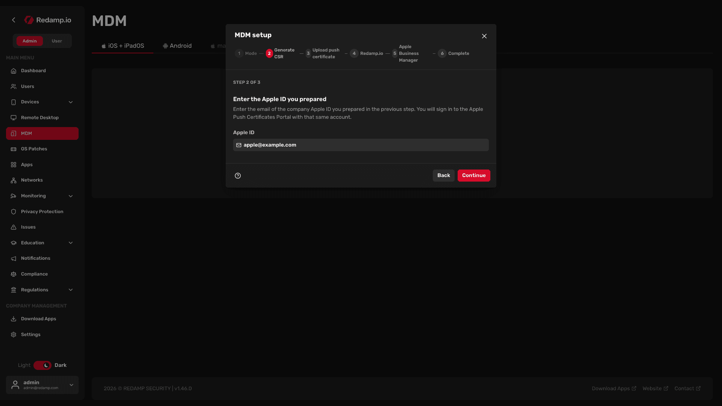Expand the Regulations submenu chevron
Viewport: 722px width, 406px height.
pos(71,290)
